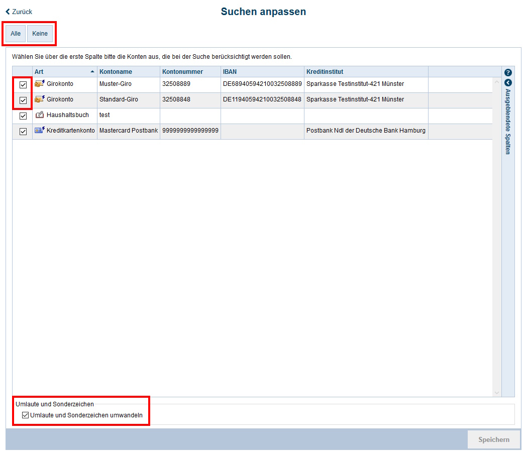Toggle the Haushaltsbuch test row checkbox
This screenshot has height=452, width=525.
coord(23,116)
